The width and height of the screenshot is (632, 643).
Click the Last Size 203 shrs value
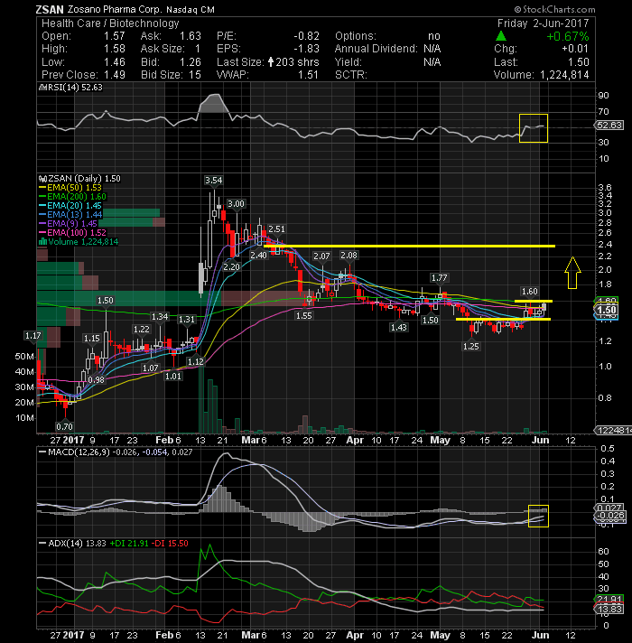[297, 62]
